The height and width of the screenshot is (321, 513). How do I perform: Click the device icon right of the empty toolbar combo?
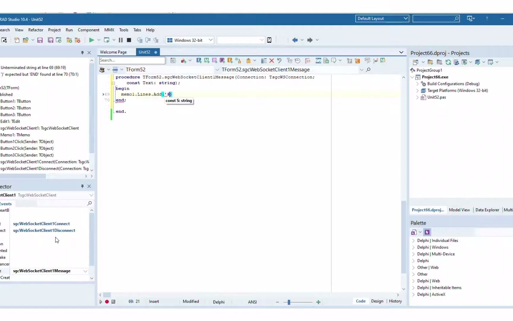coord(269,40)
